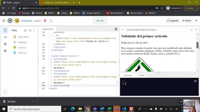Open Chrome three-dot menu
The image size is (200, 112).
point(197,8)
